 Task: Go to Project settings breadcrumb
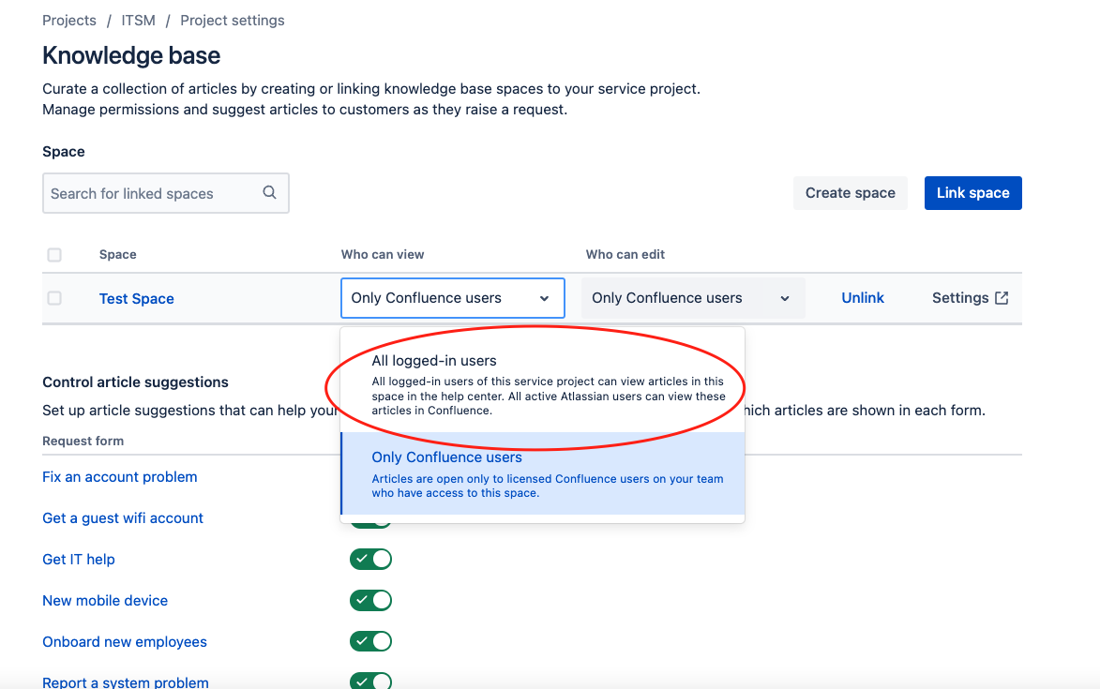(x=233, y=21)
